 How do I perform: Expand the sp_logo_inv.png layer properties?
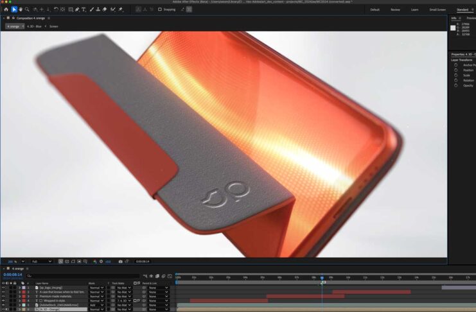20,288
